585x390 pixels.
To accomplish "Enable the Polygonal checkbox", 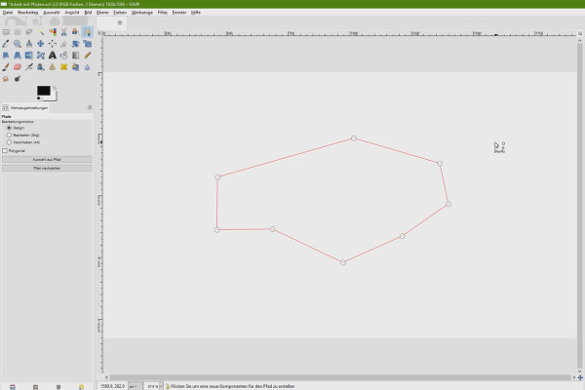I will [x=5, y=151].
